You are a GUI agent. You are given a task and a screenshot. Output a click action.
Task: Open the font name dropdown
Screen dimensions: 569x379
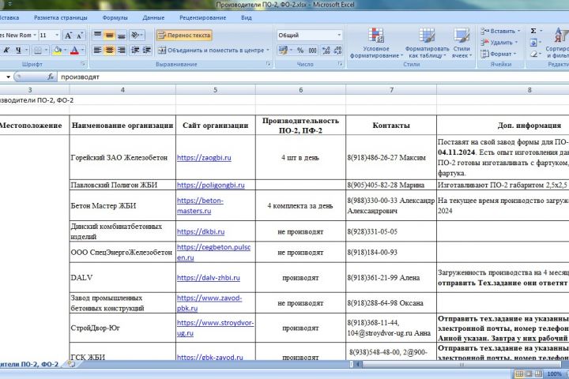(35, 36)
